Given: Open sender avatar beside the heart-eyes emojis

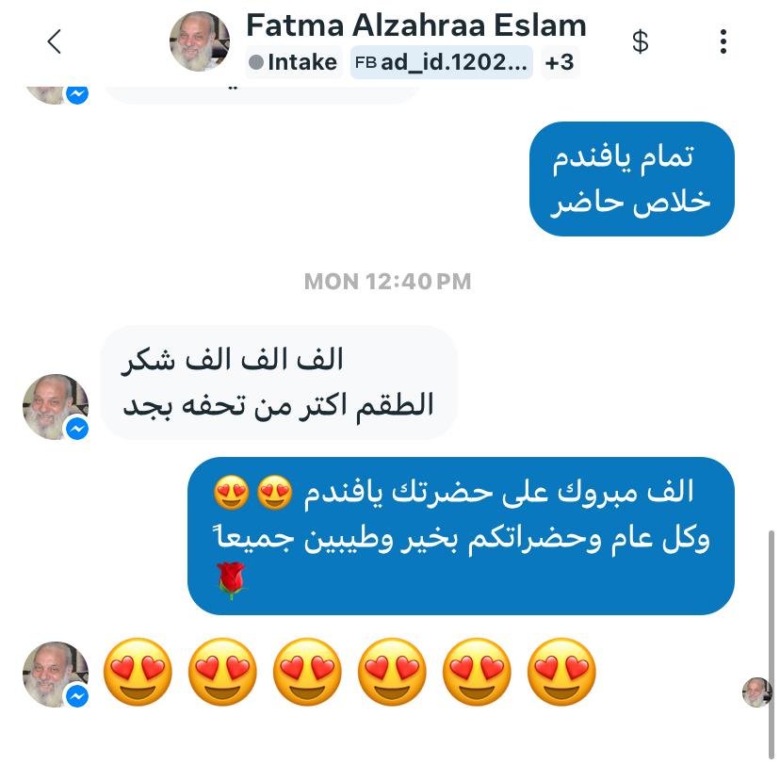Looking at the screenshot, I should (x=56, y=675).
